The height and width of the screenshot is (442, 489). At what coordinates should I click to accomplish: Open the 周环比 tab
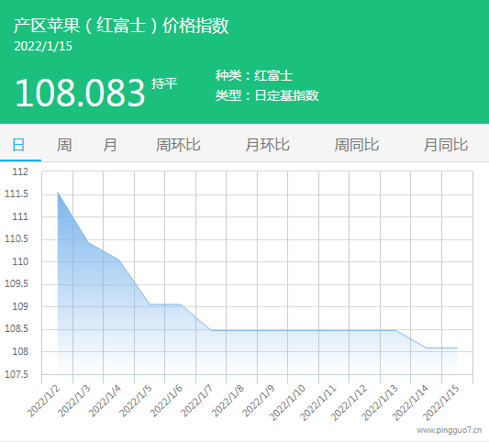178,145
